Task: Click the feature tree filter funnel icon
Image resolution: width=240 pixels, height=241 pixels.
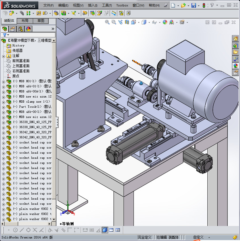Action: (5, 35)
